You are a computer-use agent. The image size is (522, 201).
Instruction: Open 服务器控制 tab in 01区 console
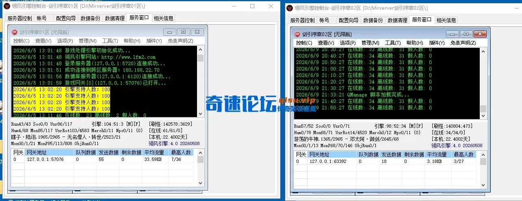click(19, 18)
